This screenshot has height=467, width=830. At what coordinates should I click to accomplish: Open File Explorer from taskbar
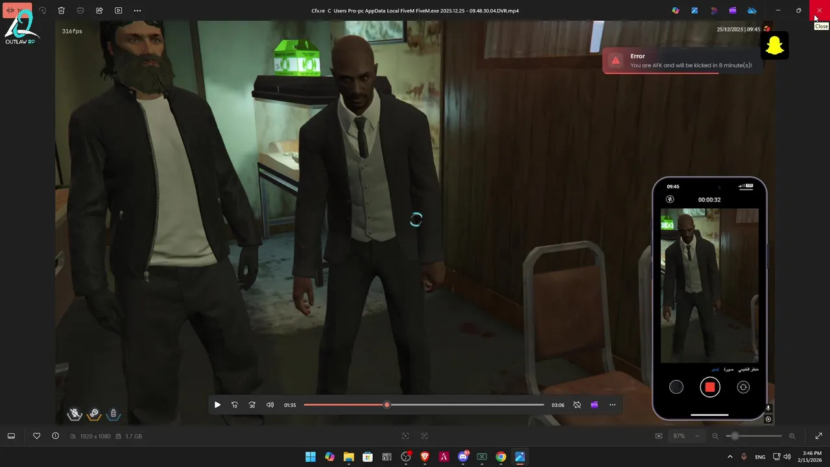[x=349, y=457]
